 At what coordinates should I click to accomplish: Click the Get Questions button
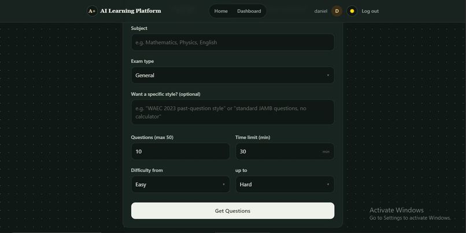232,211
